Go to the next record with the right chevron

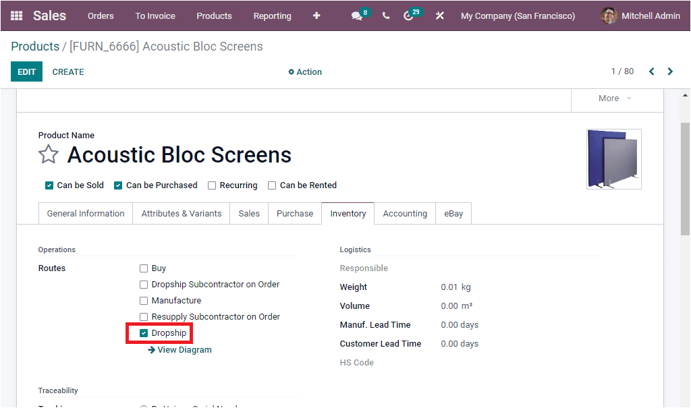coord(669,71)
